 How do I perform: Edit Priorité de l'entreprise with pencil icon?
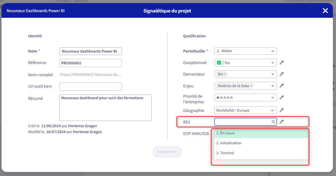[282, 97]
